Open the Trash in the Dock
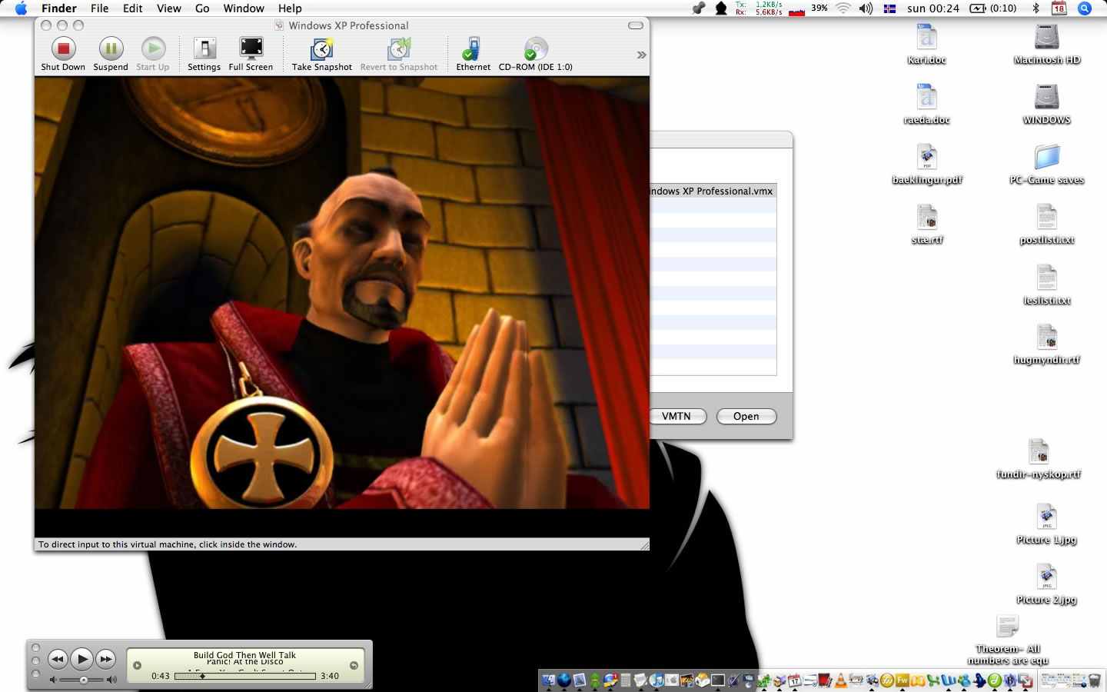The image size is (1107, 692). (1095, 680)
